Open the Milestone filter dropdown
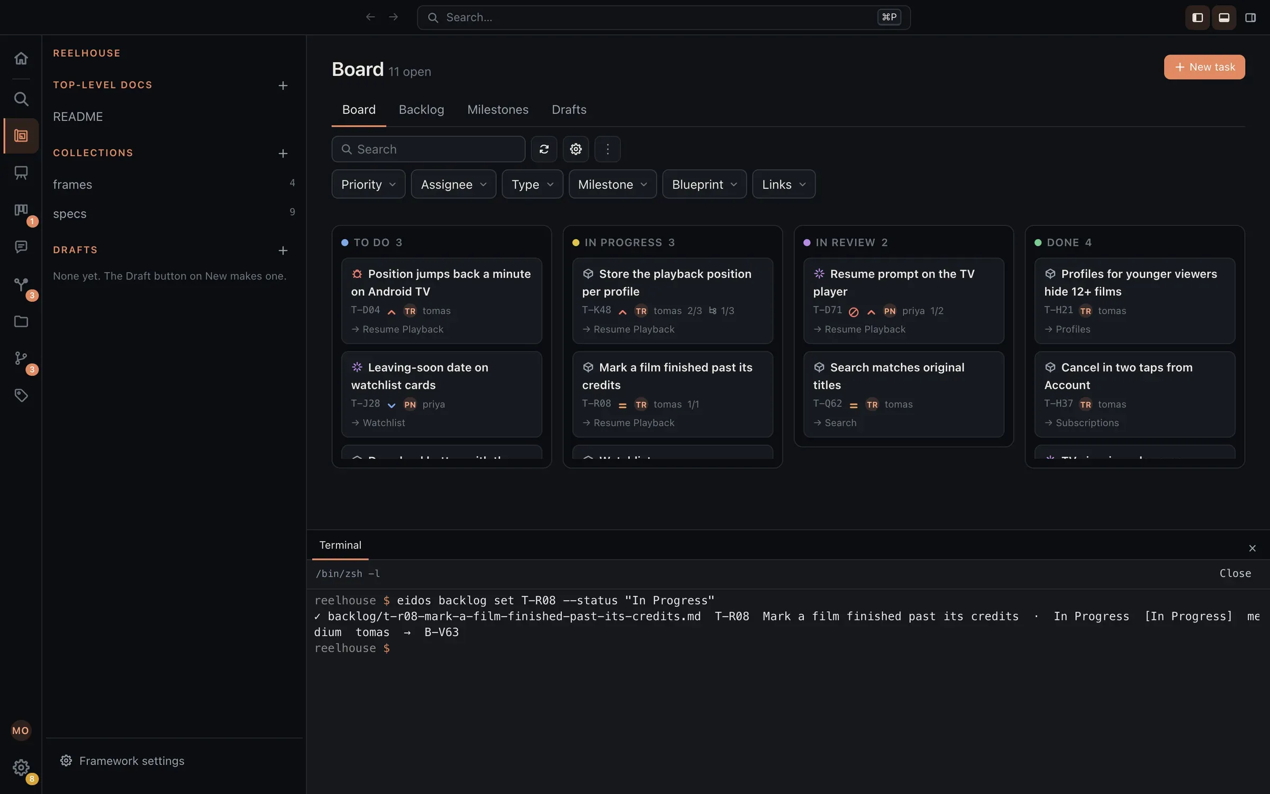This screenshot has width=1270, height=794. click(613, 184)
